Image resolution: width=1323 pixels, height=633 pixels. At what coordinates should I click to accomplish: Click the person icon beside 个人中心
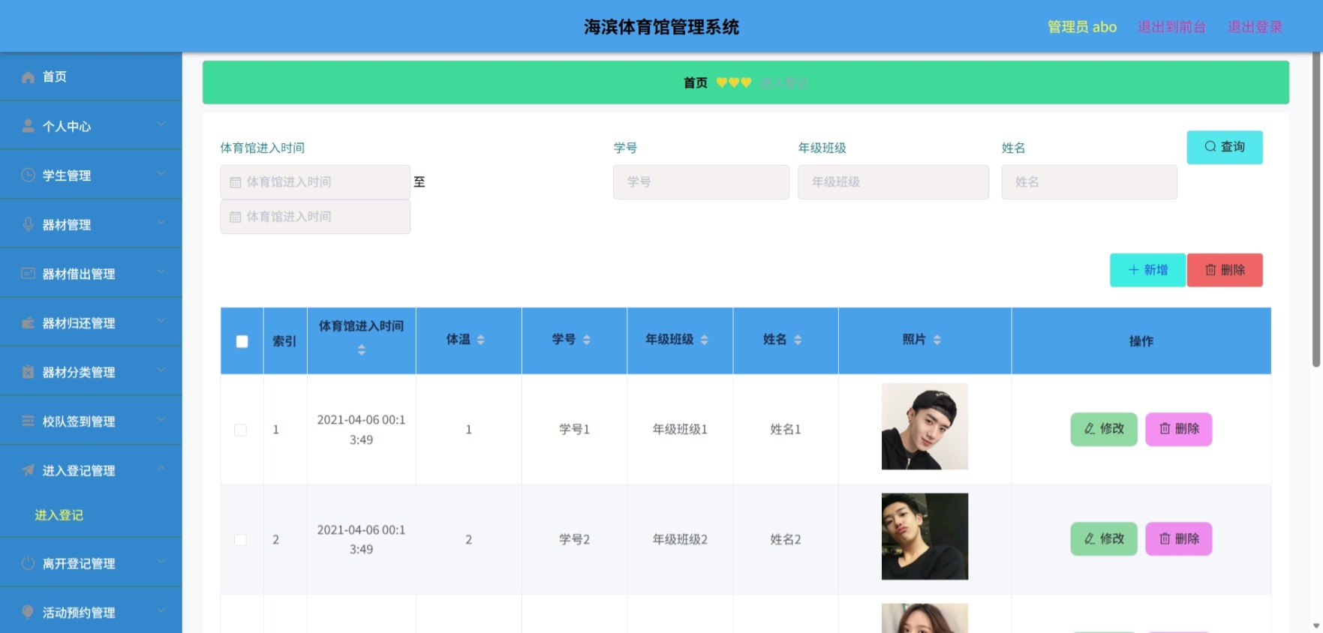pos(28,126)
